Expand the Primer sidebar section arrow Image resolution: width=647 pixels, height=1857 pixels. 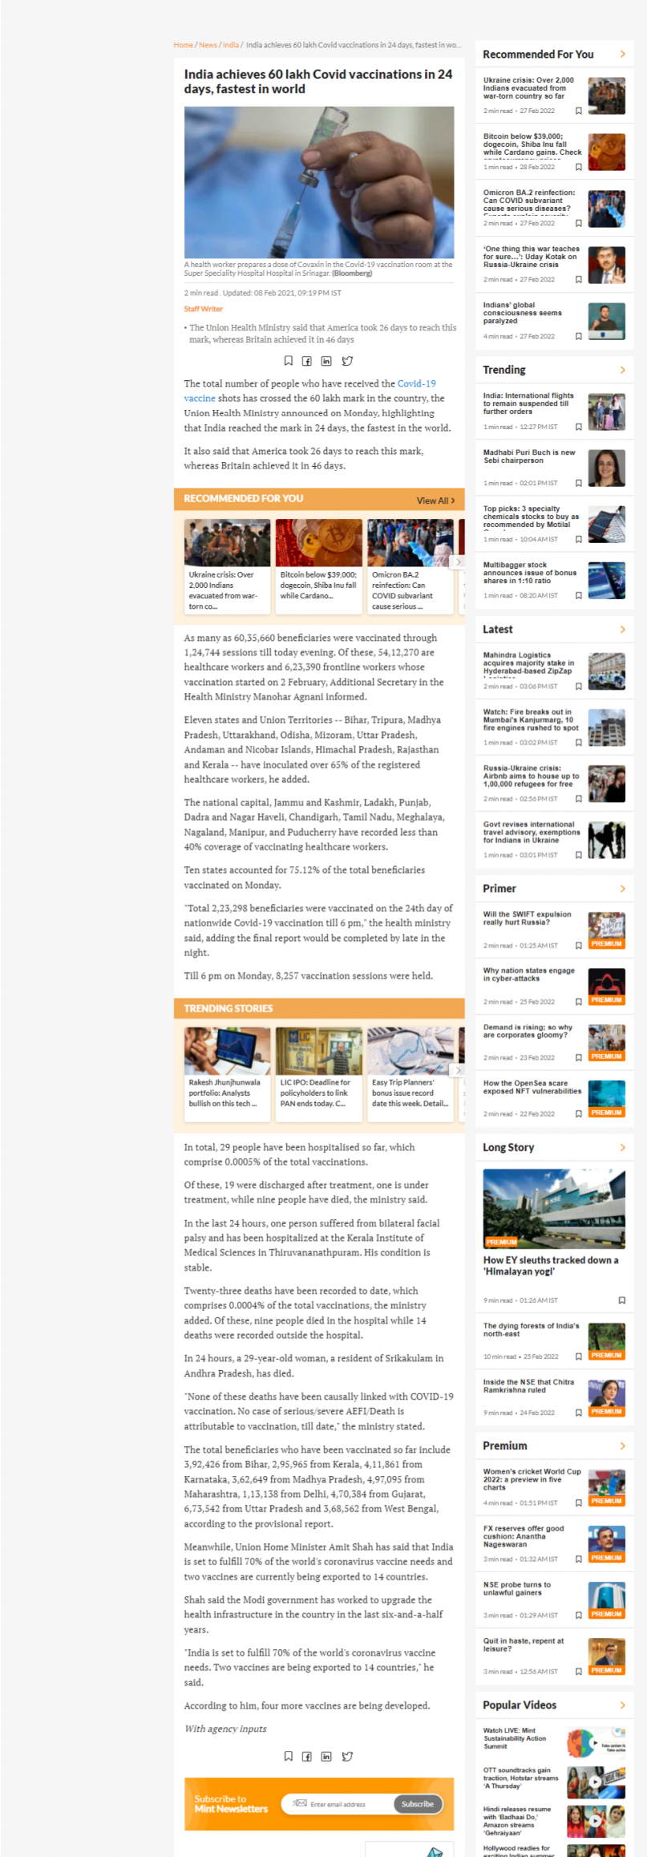click(622, 889)
